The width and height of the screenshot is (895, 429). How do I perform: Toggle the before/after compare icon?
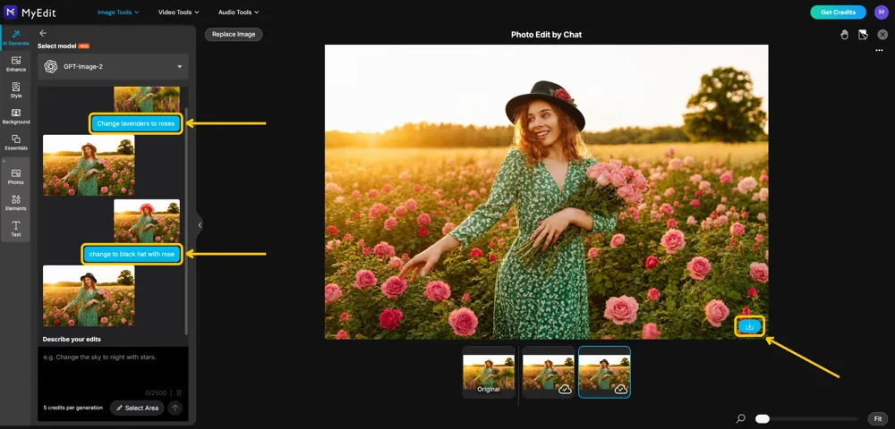tap(863, 35)
